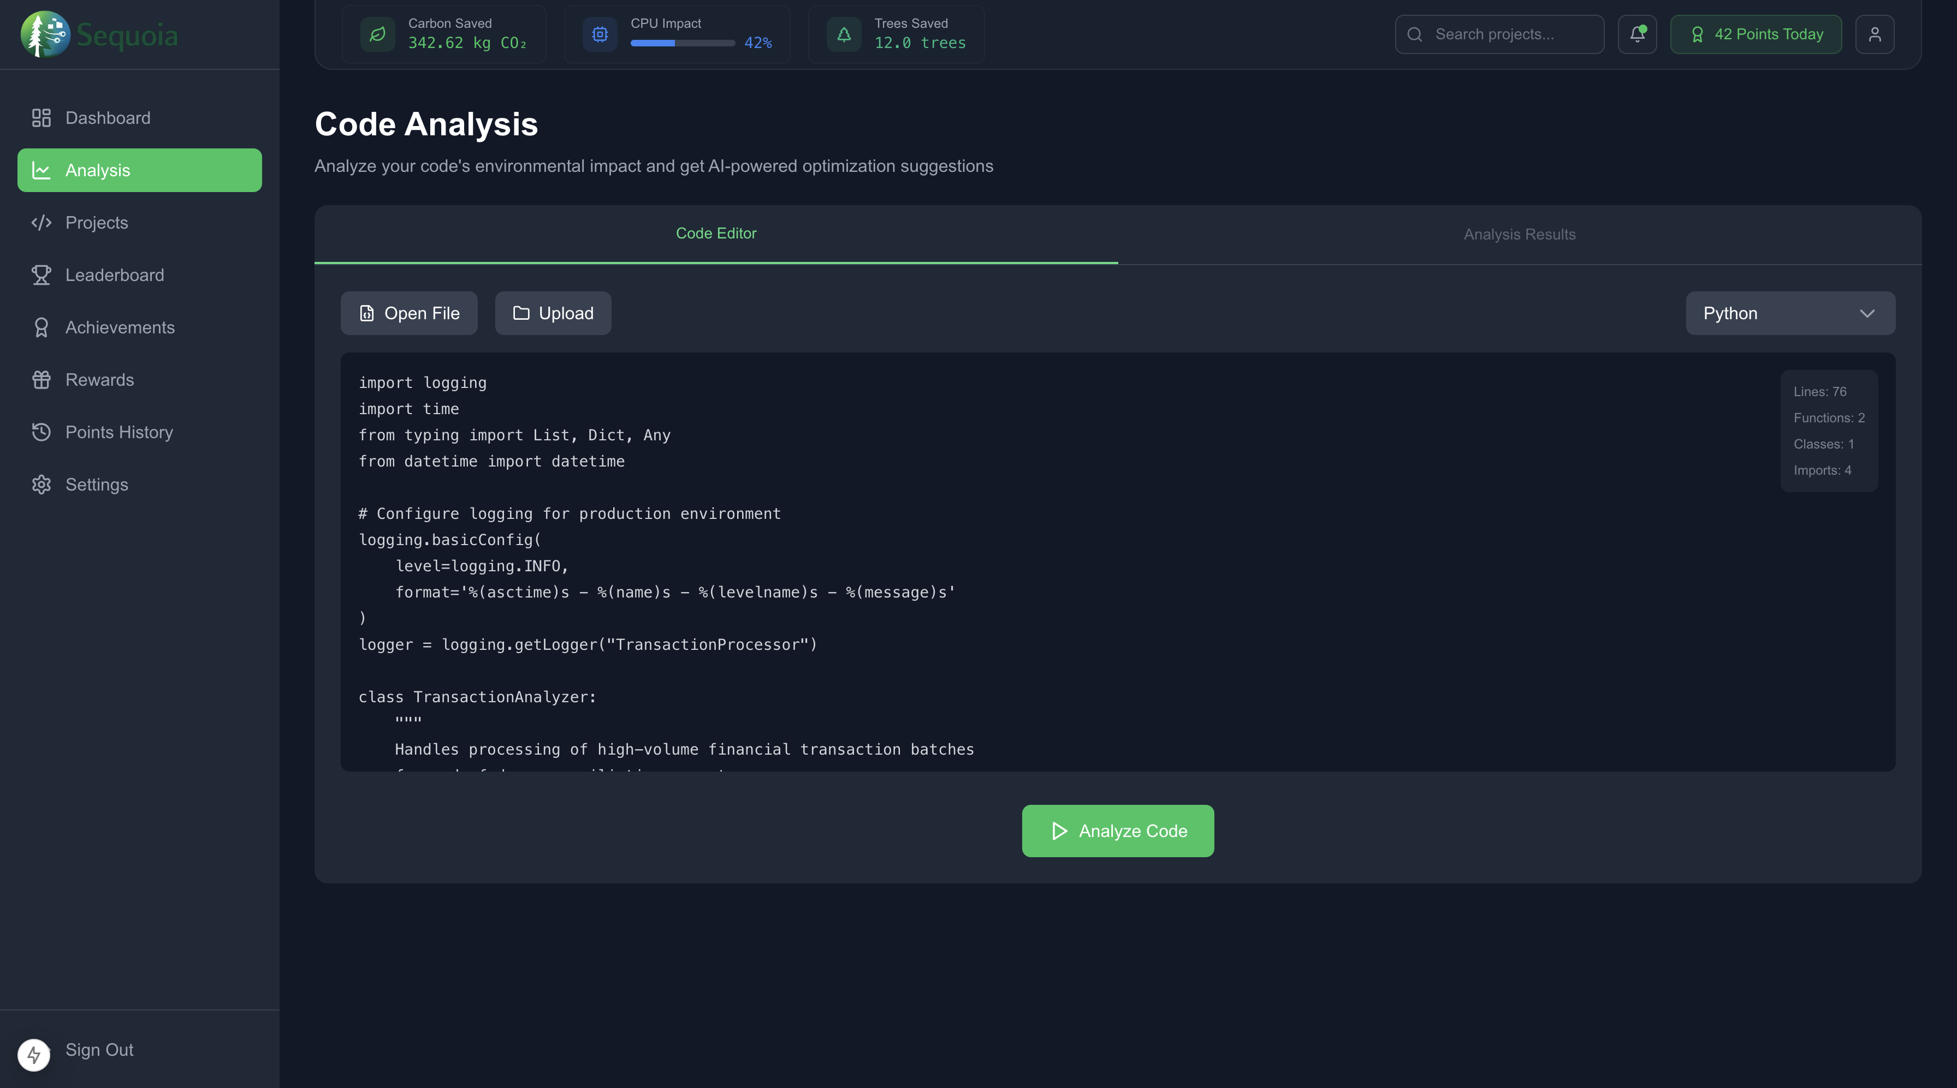Open Rewards via gift icon
Screen dimensions: 1957x1088
[x=41, y=380]
